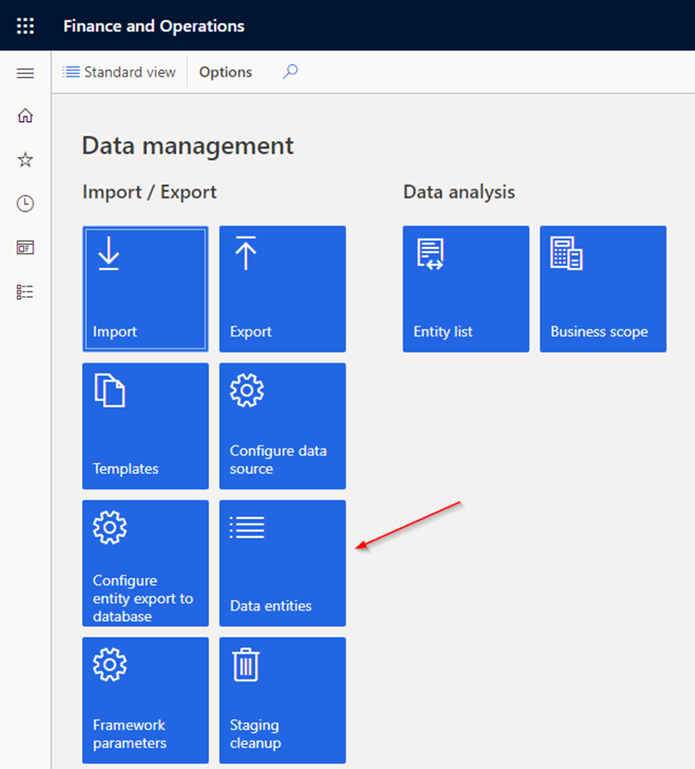Open the Templates tile
695x769 pixels.
coord(146,426)
